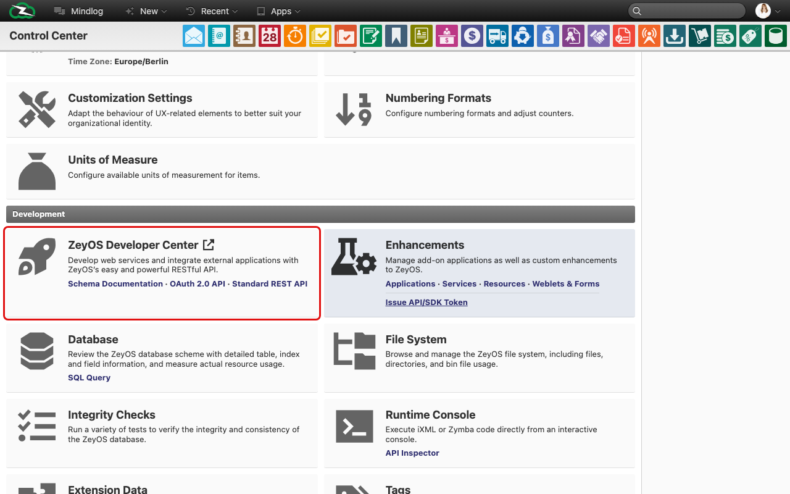This screenshot has width=790, height=494.
Task: Open the handshake icon
Action: click(599, 36)
